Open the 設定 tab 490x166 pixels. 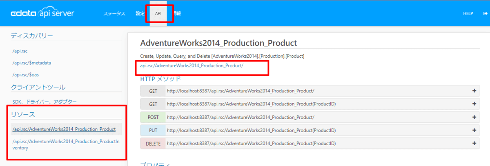click(140, 13)
